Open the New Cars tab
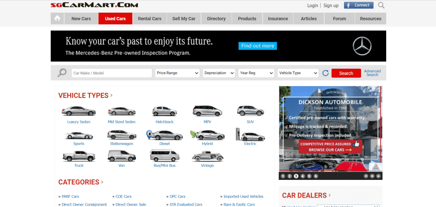This screenshot has height=207, width=436. pos(81,19)
